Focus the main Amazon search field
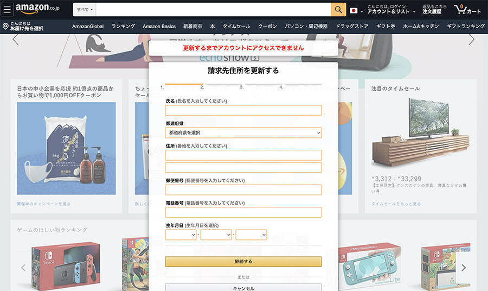This screenshot has height=291, width=488. pos(214,10)
